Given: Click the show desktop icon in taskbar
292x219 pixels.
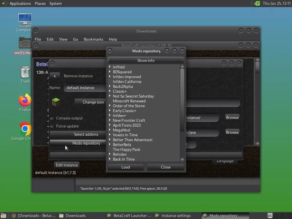Looking at the screenshot, I should pyautogui.click(x=3, y=216).
